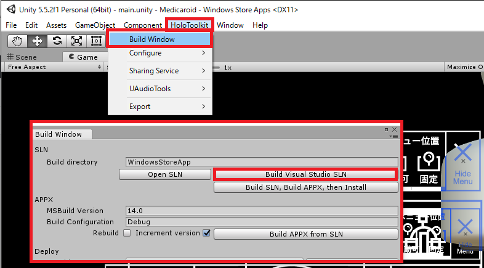484x268 pixels.
Task: Click the Open SLN button
Action: click(165, 174)
